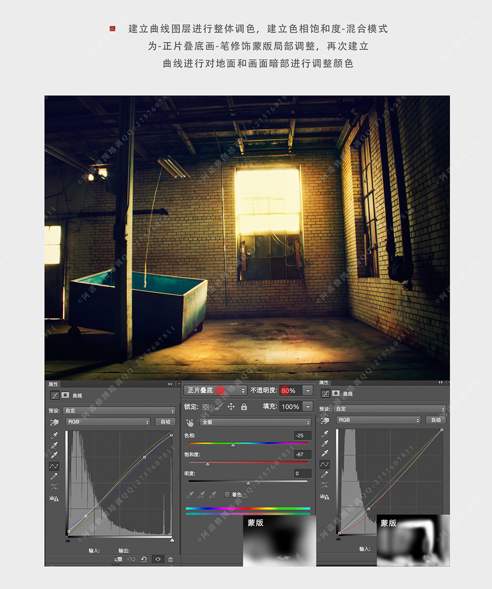Click the hue/saturation 蒙版 mask thumbnail
The width and height of the screenshot is (492, 589).
click(x=279, y=541)
